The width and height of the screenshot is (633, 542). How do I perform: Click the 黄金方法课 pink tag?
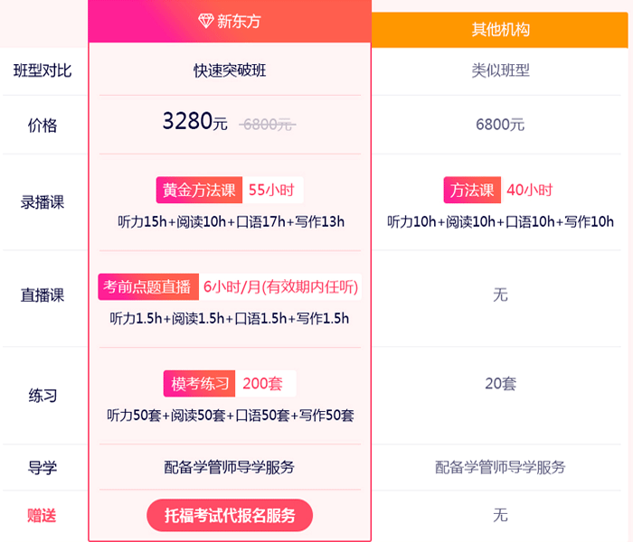[x=199, y=190]
